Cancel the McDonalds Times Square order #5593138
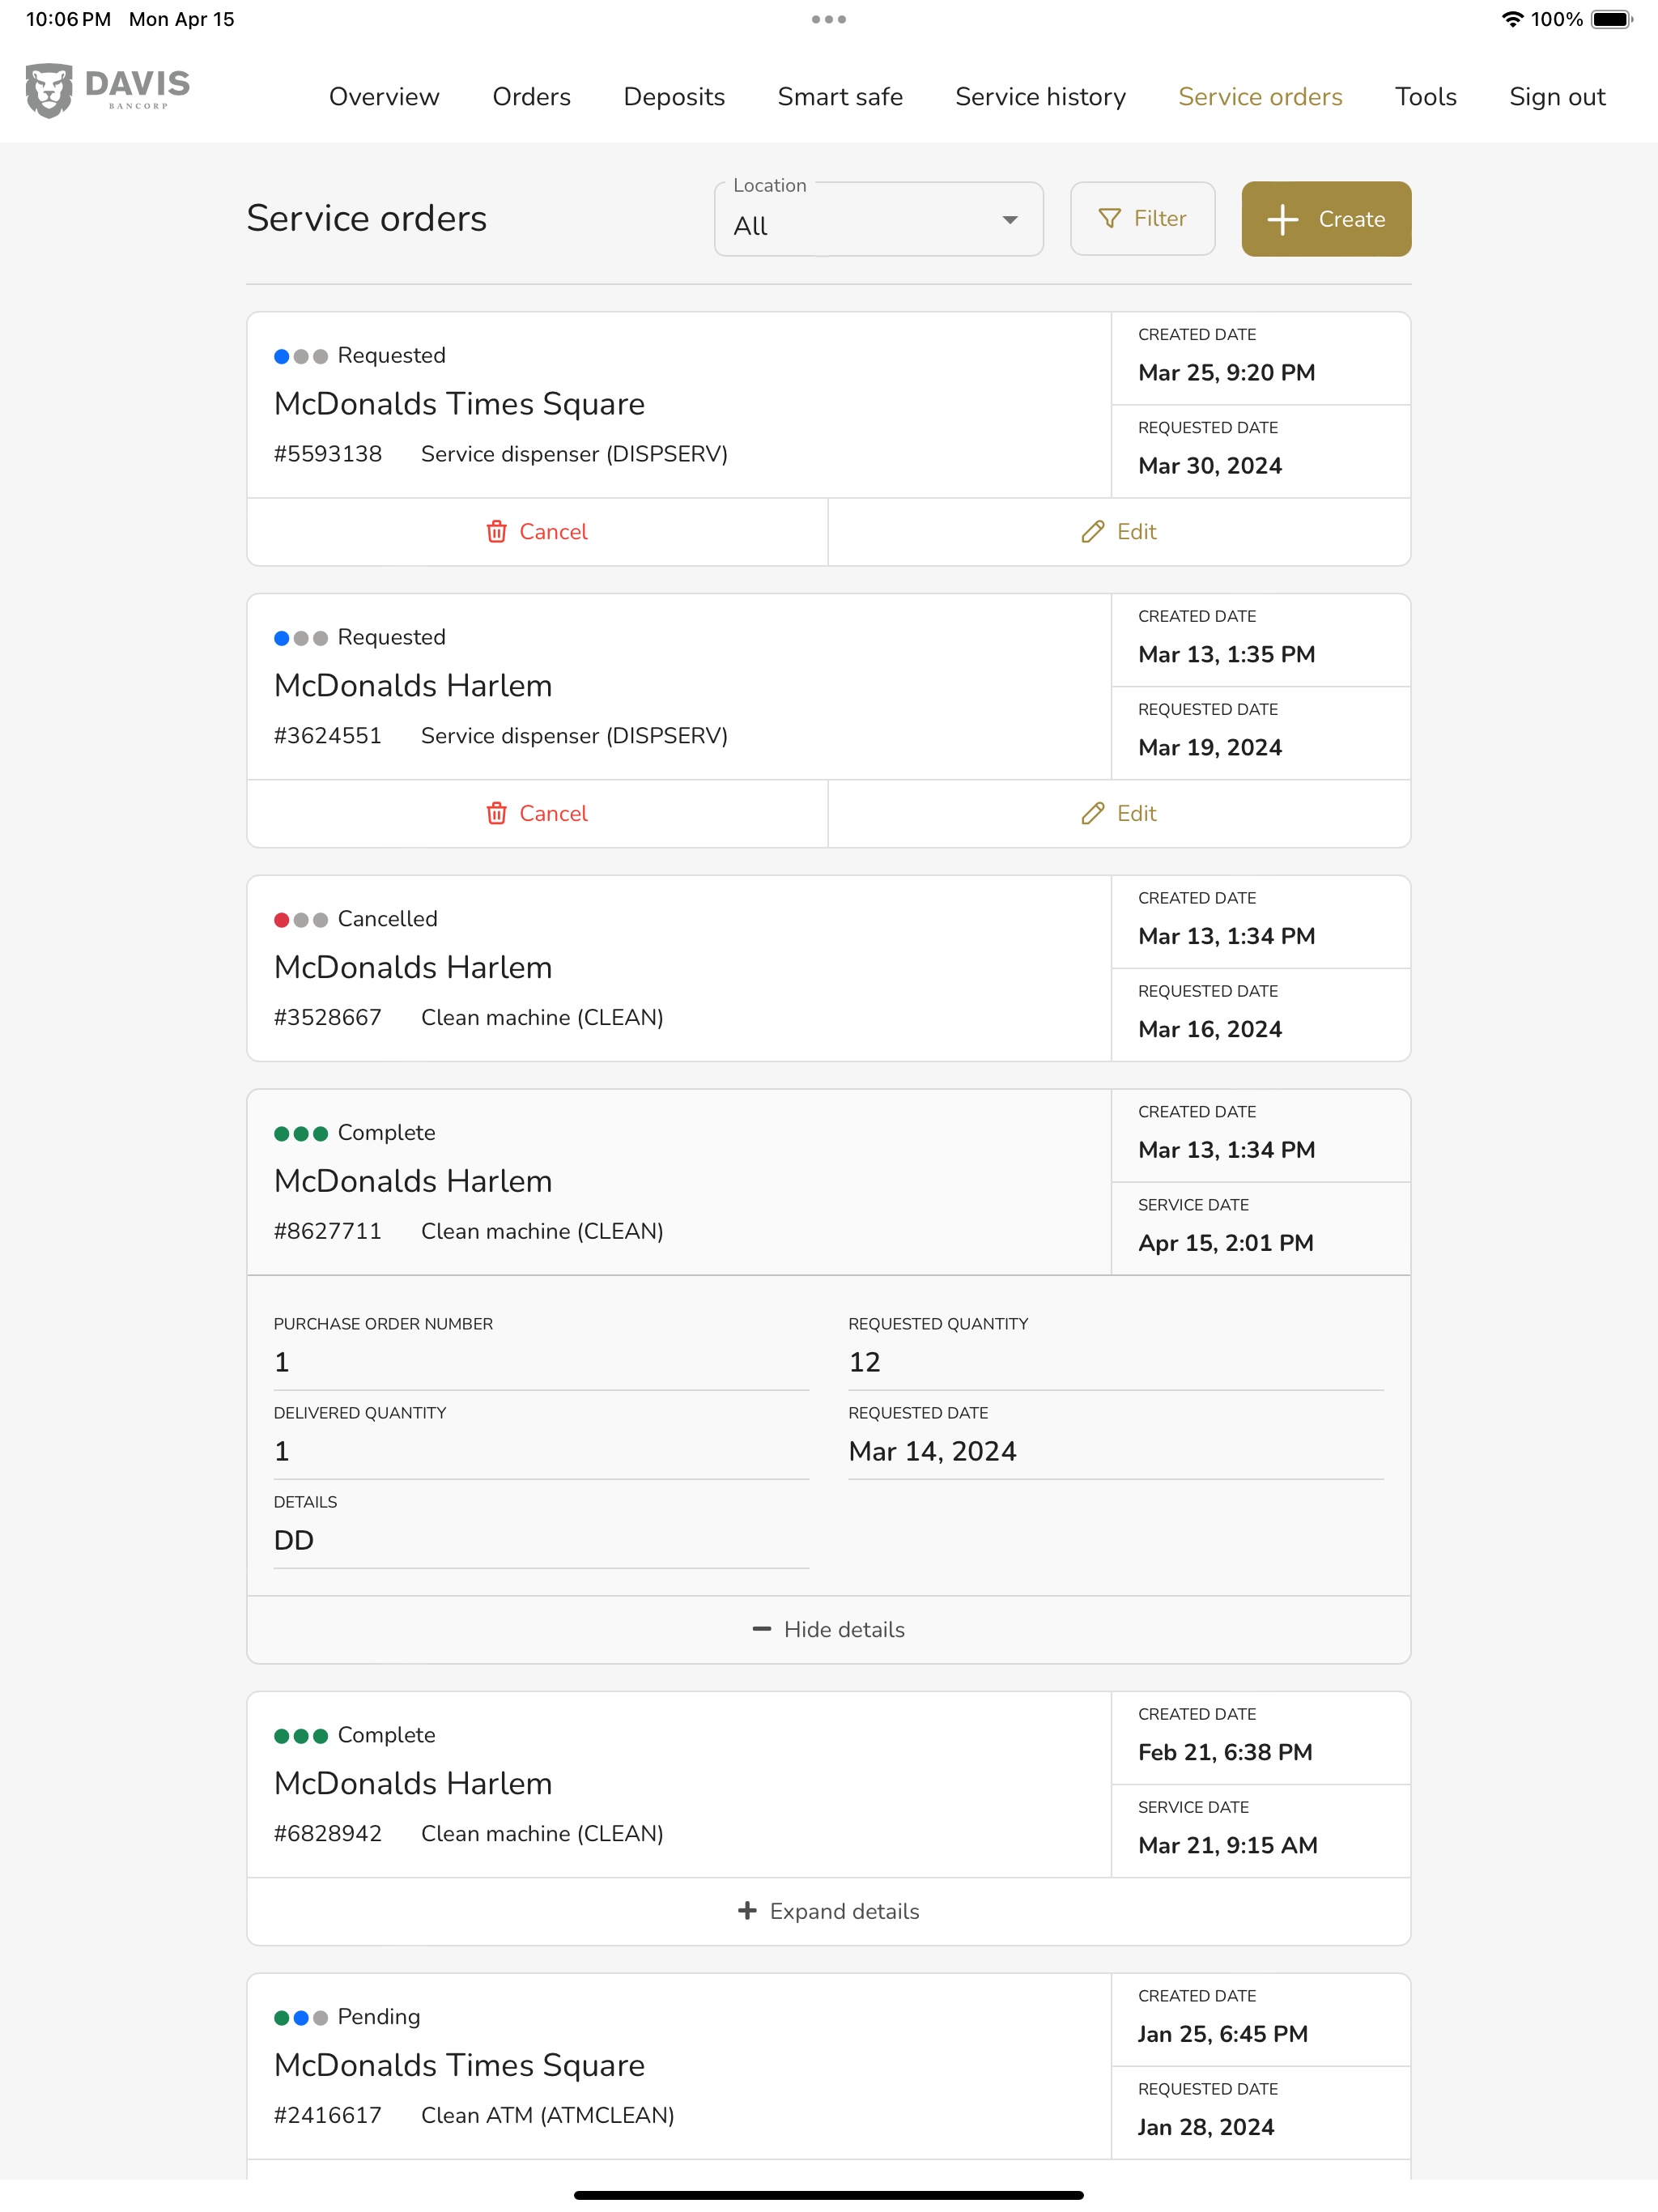The height and width of the screenshot is (2212, 1658). pos(538,532)
